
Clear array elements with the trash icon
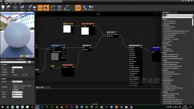pos(26,75)
